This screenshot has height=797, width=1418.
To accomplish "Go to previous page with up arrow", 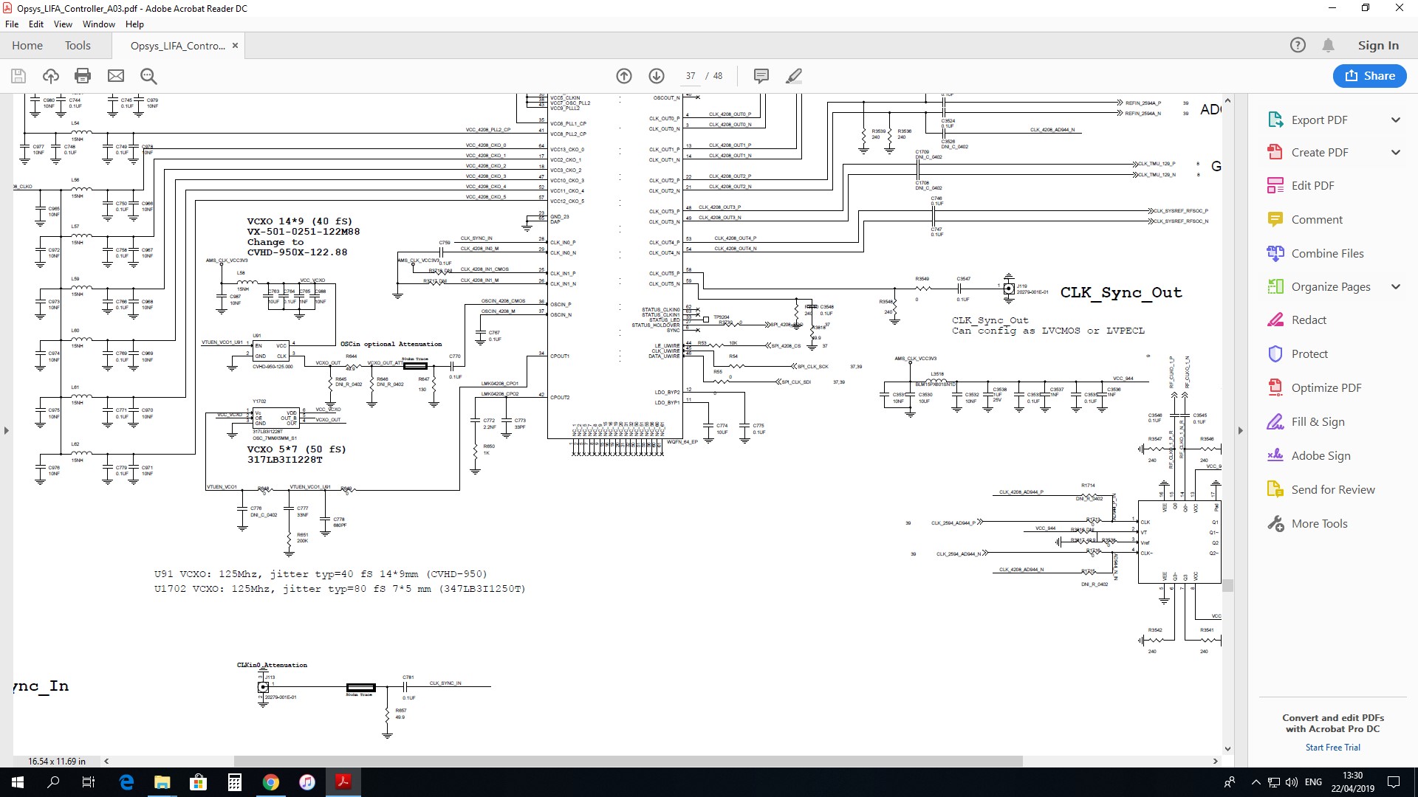I will [624, 76].
